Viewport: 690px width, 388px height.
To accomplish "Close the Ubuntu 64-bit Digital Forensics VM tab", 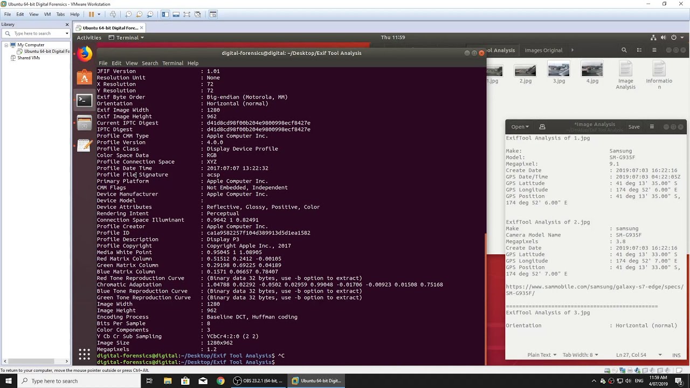I will tap(141, 27).
